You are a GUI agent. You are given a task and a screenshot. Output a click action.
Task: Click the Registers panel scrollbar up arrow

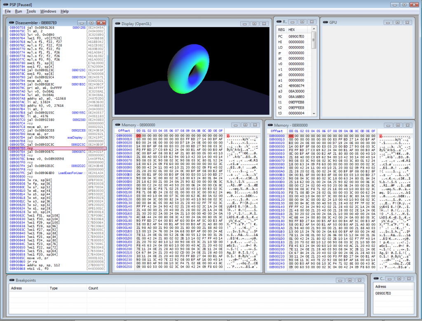click(313, 28)
